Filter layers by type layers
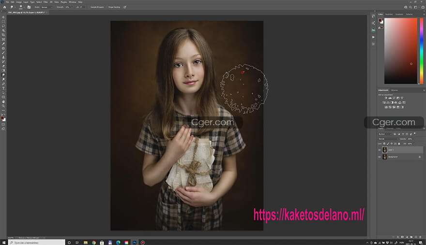Image resolution: width=426 pixels, height=245 pixels. [403, 134]
